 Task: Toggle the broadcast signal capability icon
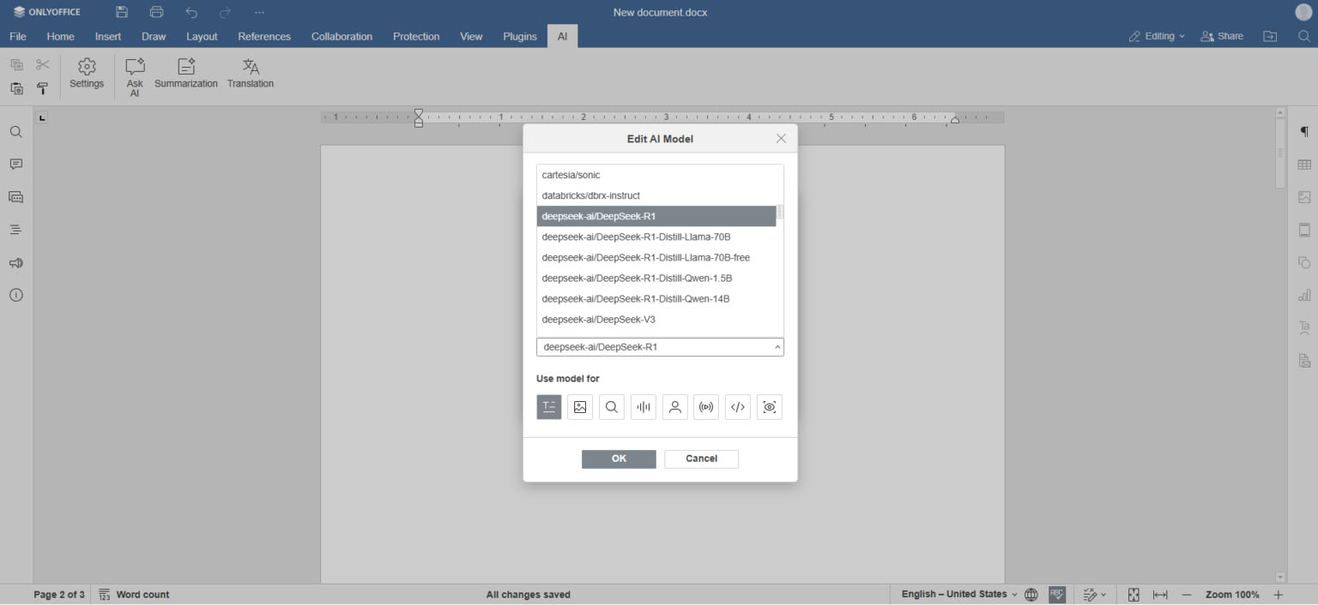pyautogui.click(x=706, y=407)
